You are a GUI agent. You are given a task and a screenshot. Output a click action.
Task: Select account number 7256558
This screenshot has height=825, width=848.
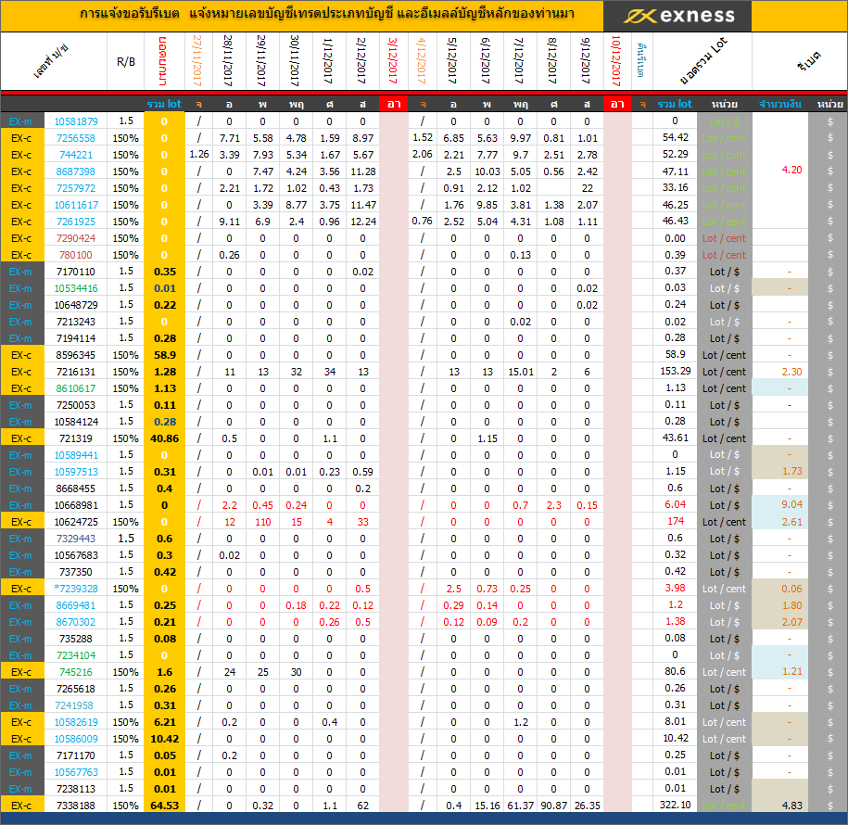(x=75, y=138)
